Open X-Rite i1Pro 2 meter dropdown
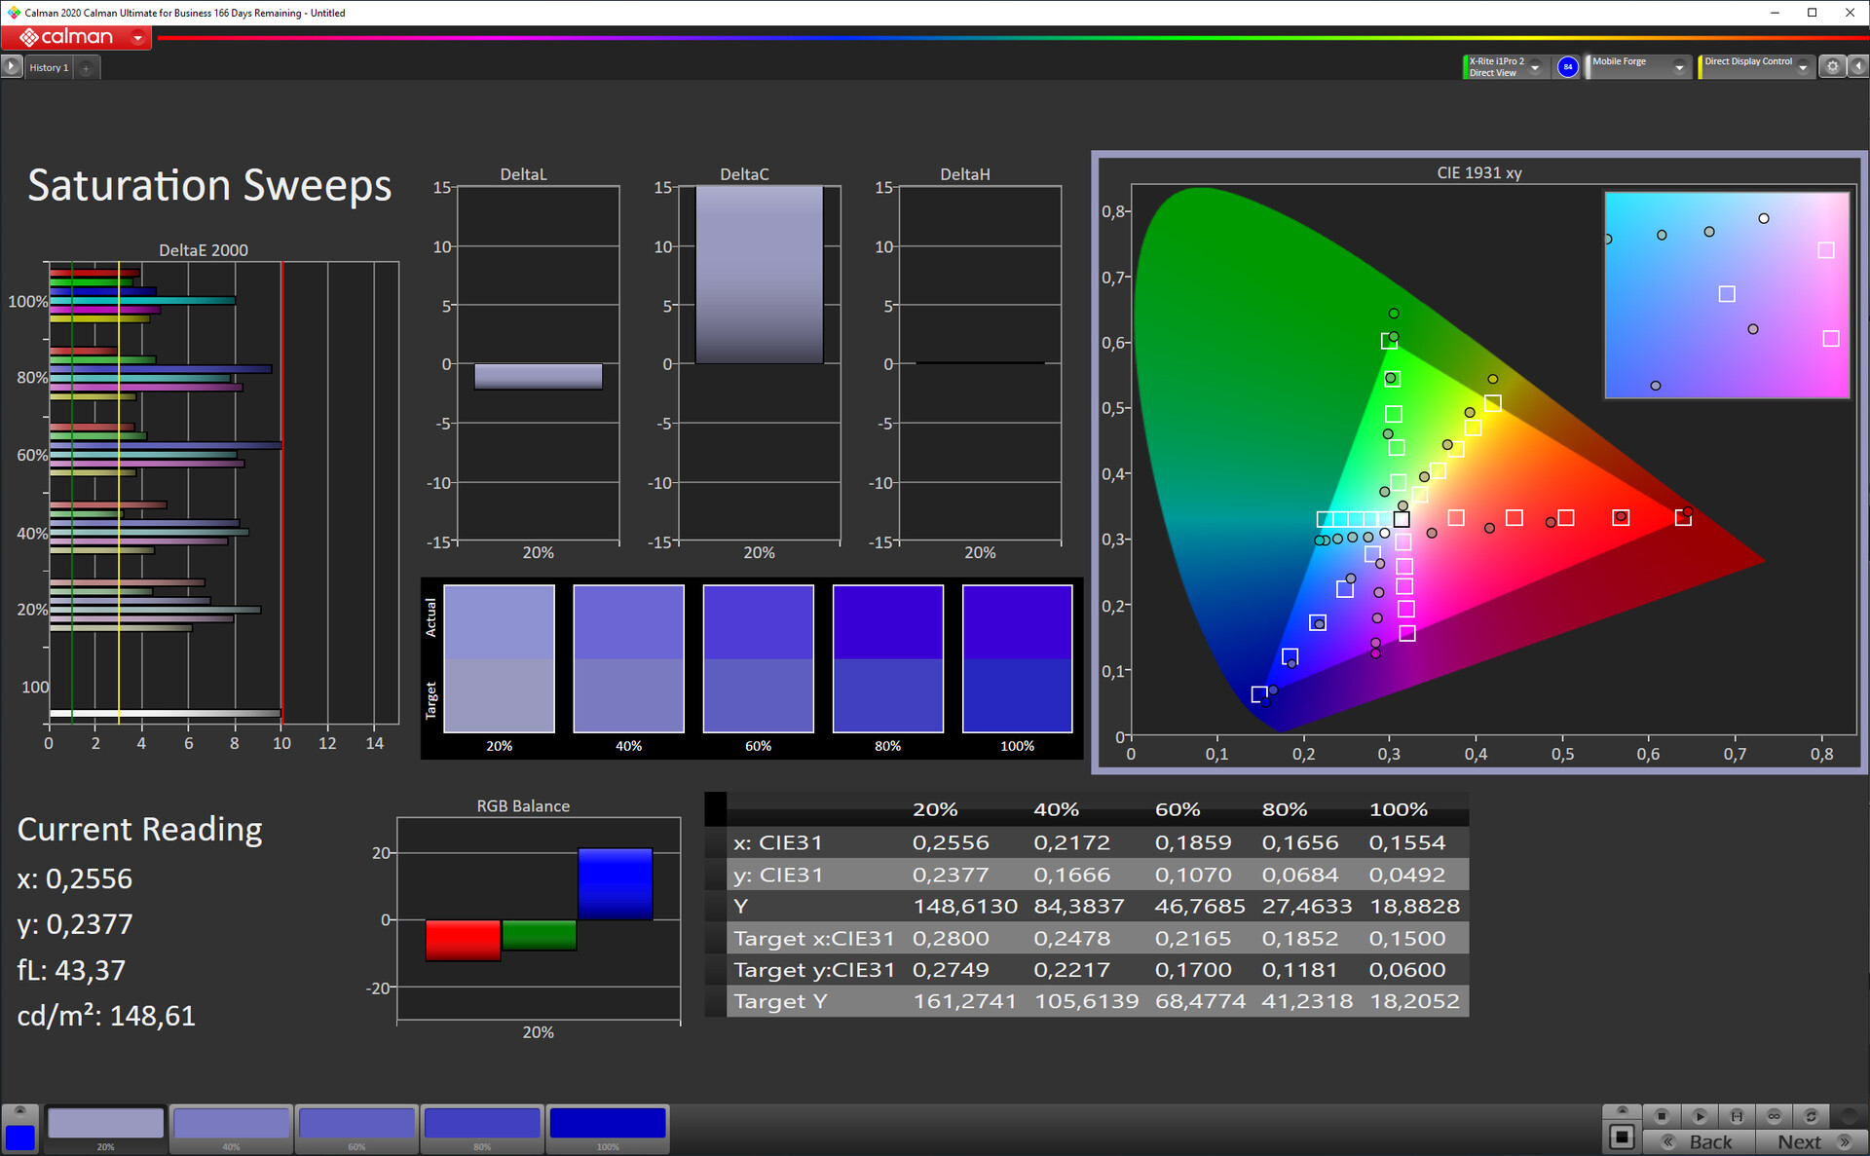The width and height of the screenshot is (1870, 1156). [x=1535, y=67]
